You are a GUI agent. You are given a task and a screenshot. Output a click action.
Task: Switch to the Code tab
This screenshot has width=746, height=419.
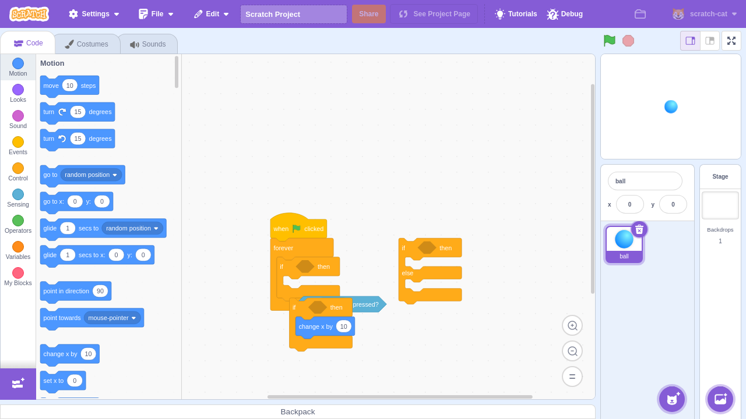[x=28, y=43]
